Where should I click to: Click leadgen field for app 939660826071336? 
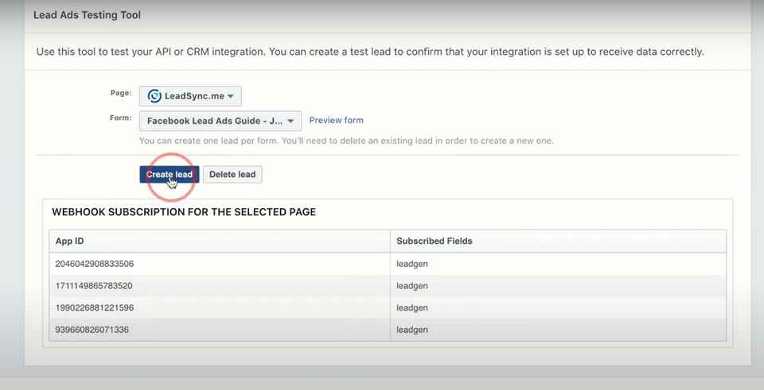click(x=412, y=330)
